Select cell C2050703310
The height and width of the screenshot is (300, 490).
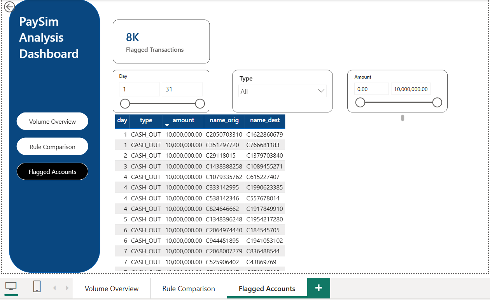224,134
